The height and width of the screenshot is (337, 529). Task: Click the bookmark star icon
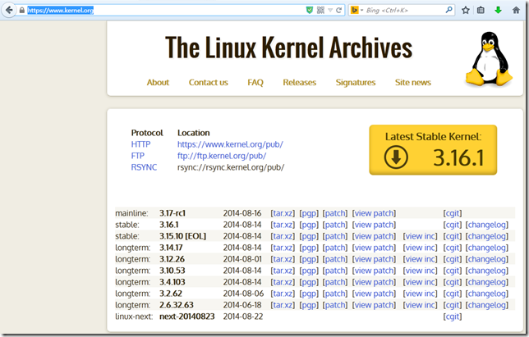point(466,10)
